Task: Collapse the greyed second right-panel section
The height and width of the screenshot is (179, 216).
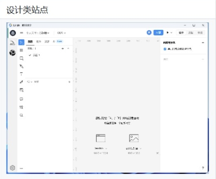Action: [x=203, y=59]
